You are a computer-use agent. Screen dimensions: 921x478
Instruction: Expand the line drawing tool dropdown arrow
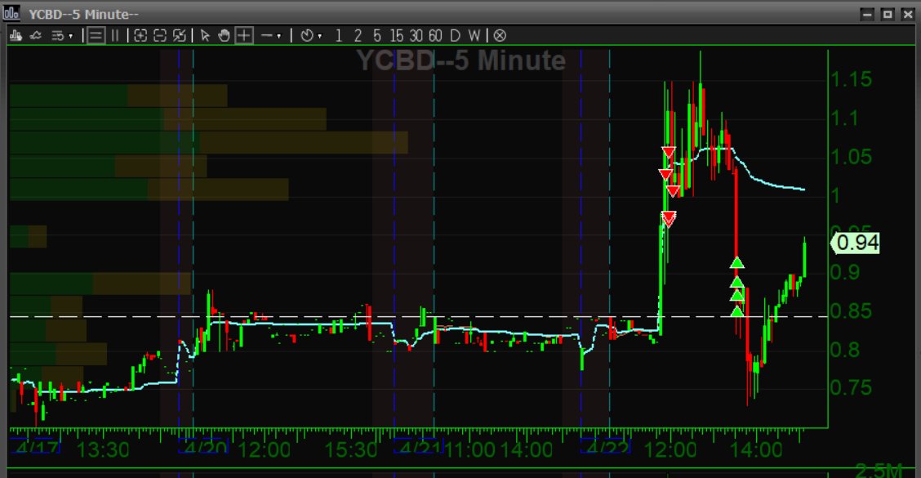[x=279, y=37]
